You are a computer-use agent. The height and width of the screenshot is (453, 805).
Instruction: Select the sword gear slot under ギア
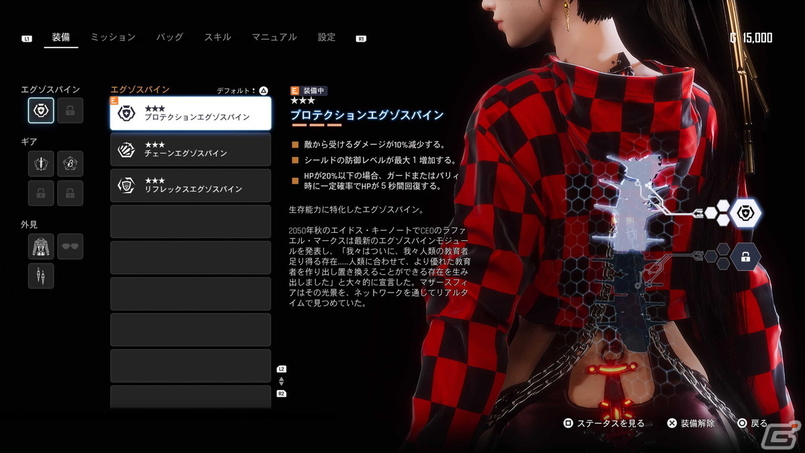point(41,163)
